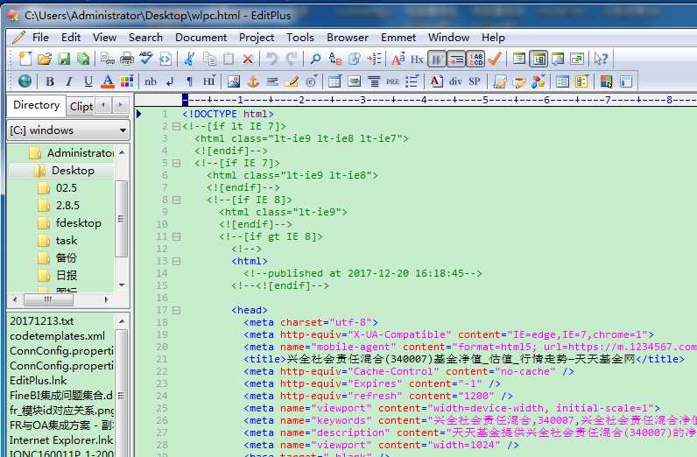Open the color picker tool icon
Image resolution: width=697 pixels, height=457 pixels.
click(x=606, y=81)
